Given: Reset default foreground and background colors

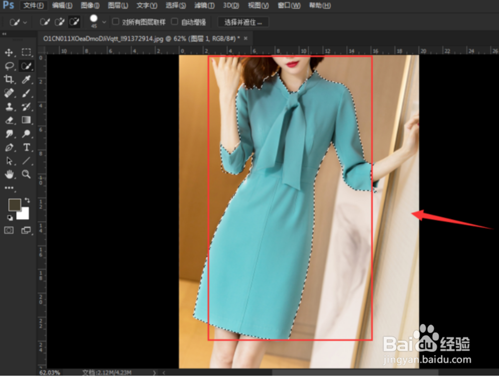Looking at the screenshot, I should pyautogui.click(x=10, y=217).
